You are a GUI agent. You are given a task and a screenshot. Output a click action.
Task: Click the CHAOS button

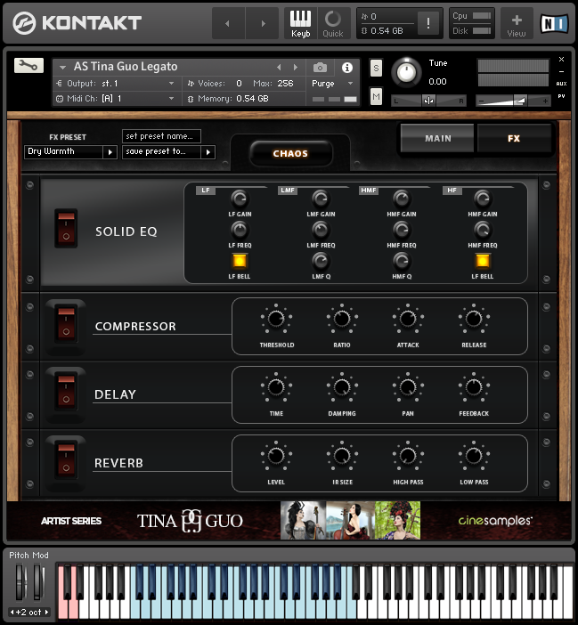pos(290,153)
